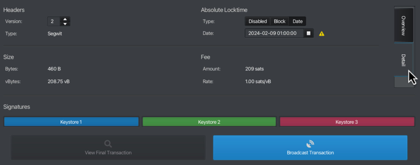
Task: Select the blue Keystore 1 signature bar
Action: 71,122
